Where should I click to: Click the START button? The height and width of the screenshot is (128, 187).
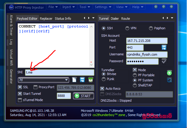pyautogui.click(x=83, y=96)
